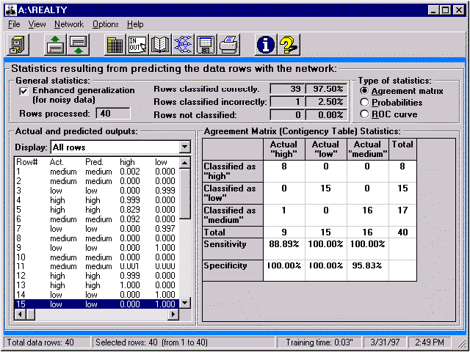Click the neural network web icon
Image resolution: width=470 pixels, height=352 pixels.
click(183, 45)
